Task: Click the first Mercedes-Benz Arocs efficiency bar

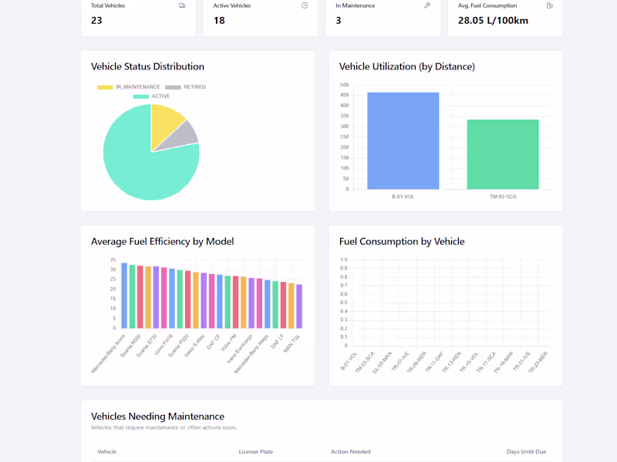Action: coord(124,296)
